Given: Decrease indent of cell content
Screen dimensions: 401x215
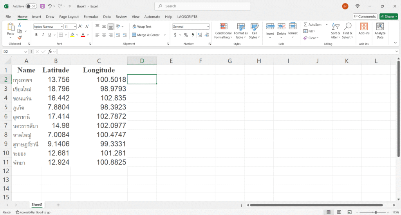Looking at the screenshot, I should pos(118,35).
